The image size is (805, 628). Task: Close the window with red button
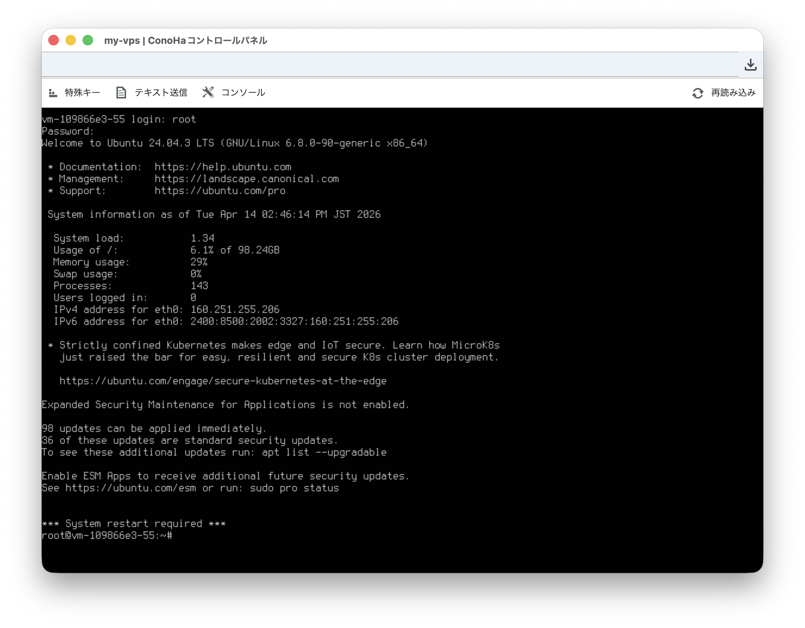click(54, 40)
